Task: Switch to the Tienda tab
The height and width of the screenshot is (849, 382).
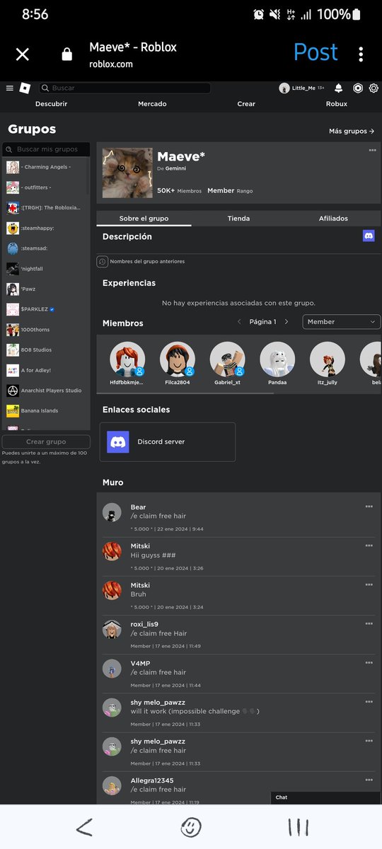Action: coord(238,219)
